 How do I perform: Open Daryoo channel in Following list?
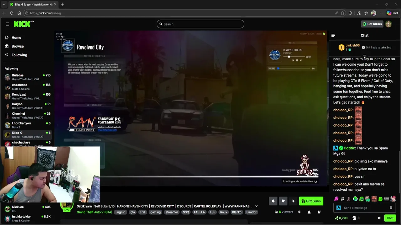[28, 106]
